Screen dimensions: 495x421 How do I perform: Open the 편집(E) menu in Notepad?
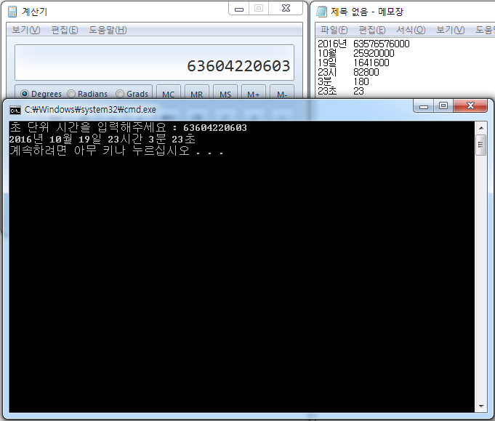[372, 30]
